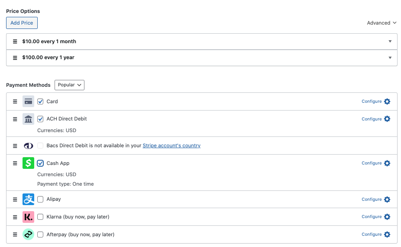Screen dimensions: 401x247
Task: Expand the $100.00 every 1 year price
Action: 390,57
